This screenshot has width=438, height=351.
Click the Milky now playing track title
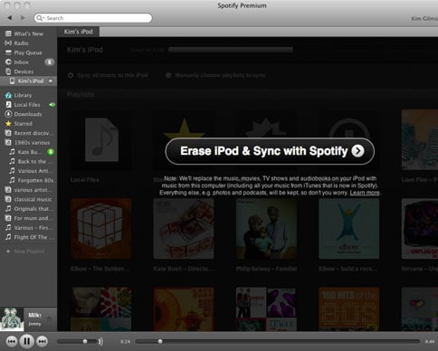coord(35,315)
